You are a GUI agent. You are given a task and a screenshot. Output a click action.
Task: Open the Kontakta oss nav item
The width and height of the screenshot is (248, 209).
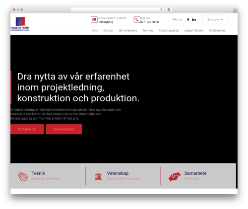click(x=217, y=31)
